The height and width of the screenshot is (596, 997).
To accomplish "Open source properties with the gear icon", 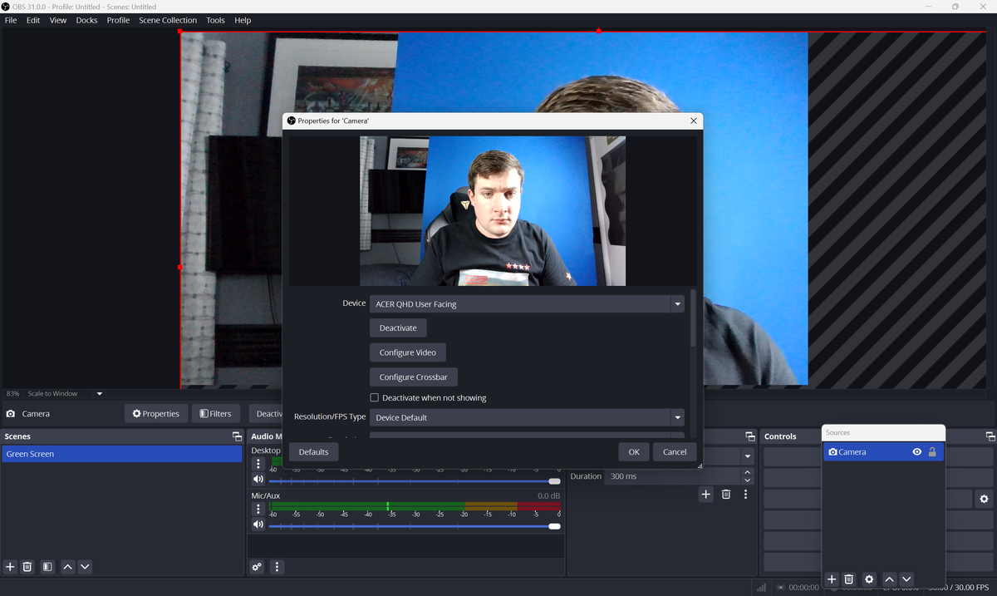I will coord(869,579).
